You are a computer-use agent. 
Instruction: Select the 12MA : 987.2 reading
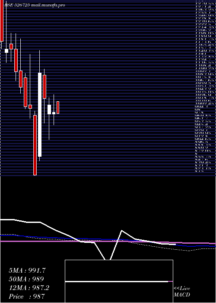29,288
